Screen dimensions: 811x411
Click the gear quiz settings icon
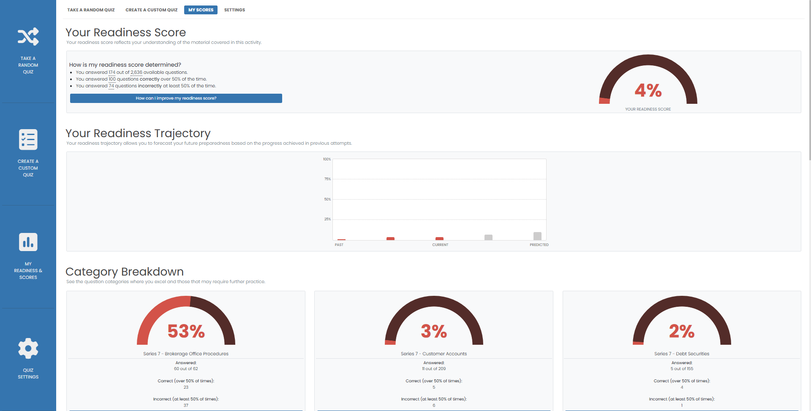click(x=28, y=349)
